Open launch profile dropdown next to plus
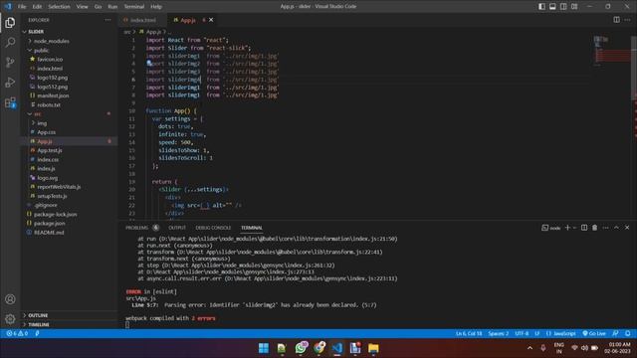Image resolution: width=637 pixels, height=358 pixels. coord(574,228)
